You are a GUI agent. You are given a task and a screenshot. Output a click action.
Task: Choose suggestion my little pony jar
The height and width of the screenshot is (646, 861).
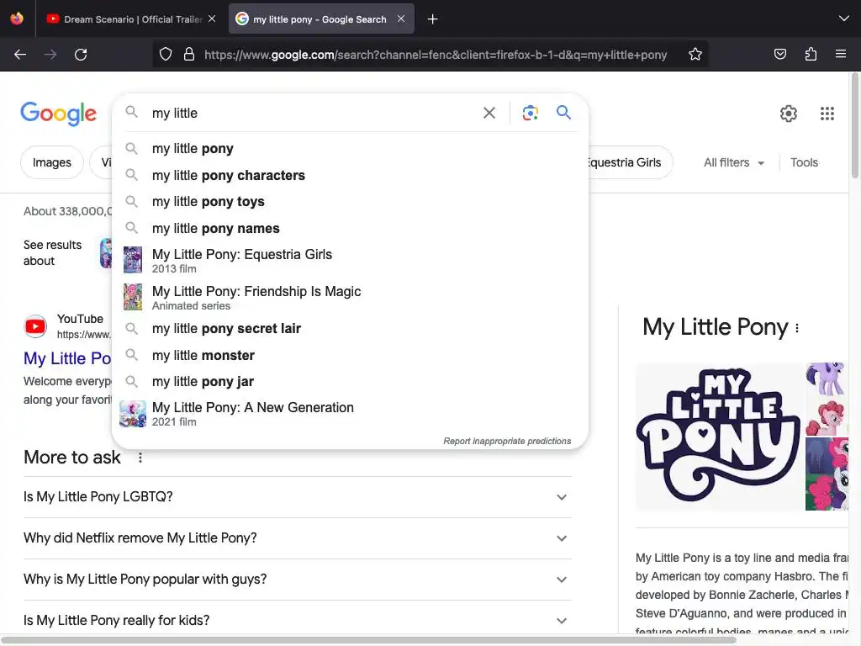coord(351,381)
